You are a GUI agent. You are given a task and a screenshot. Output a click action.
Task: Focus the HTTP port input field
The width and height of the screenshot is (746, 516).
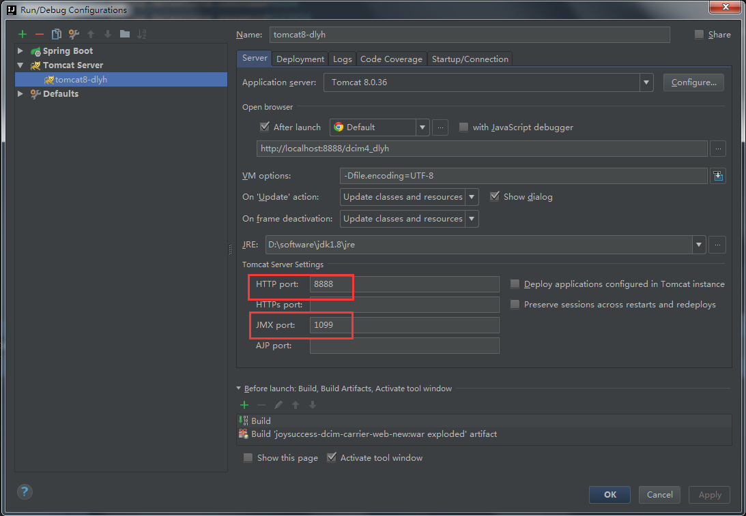[x=405, y=284]
